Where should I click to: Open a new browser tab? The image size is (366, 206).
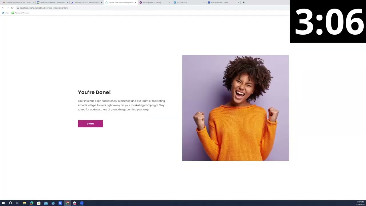point(243,2)
